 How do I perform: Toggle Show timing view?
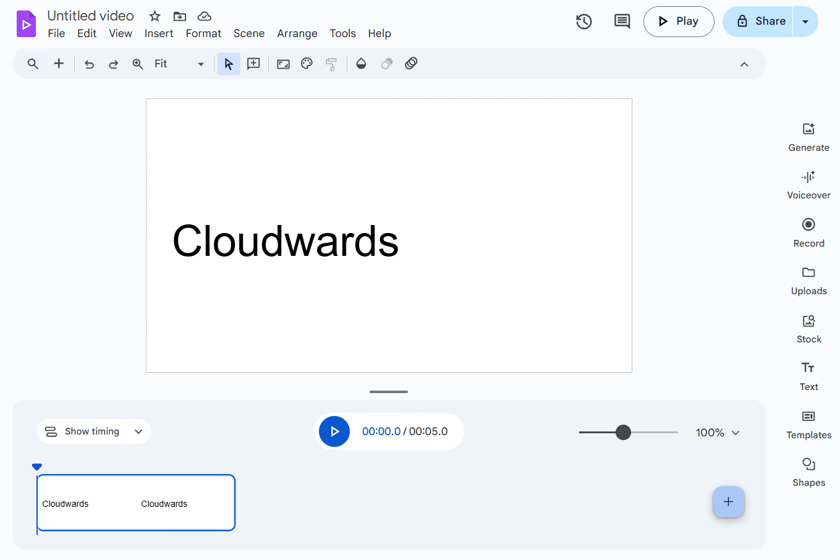pos(82,431)
